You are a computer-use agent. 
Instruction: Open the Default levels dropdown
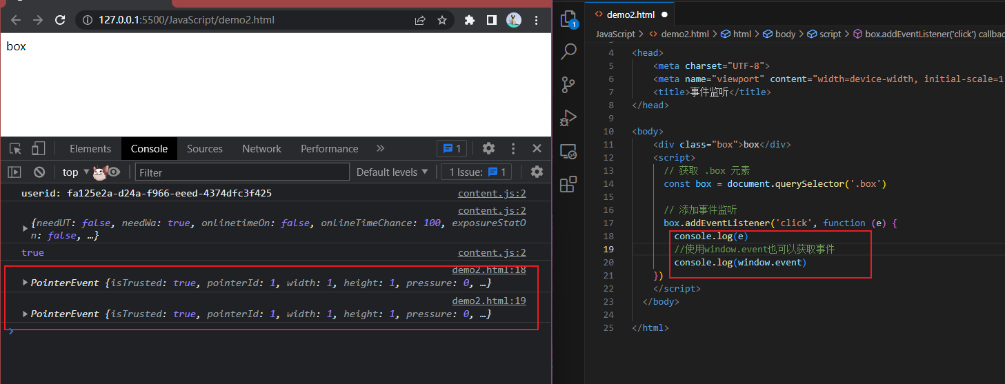392,172
